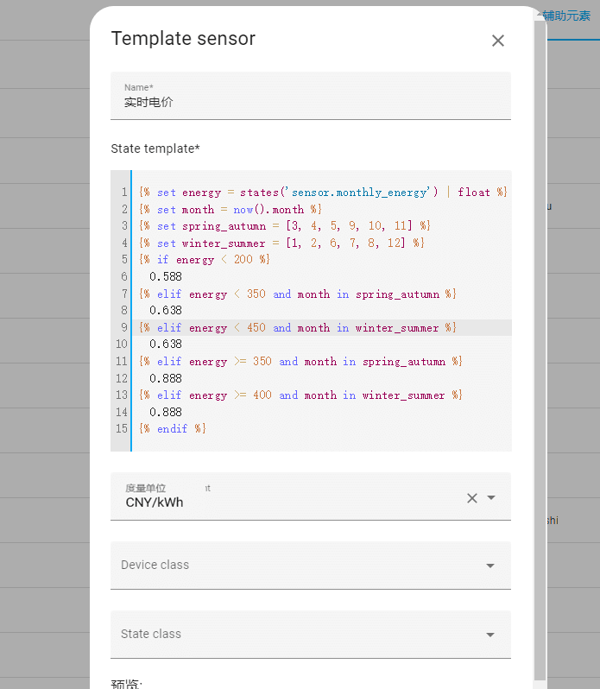Click the dialog's vertical scrollbar
The image size is (600, 689).
point(540,345)
